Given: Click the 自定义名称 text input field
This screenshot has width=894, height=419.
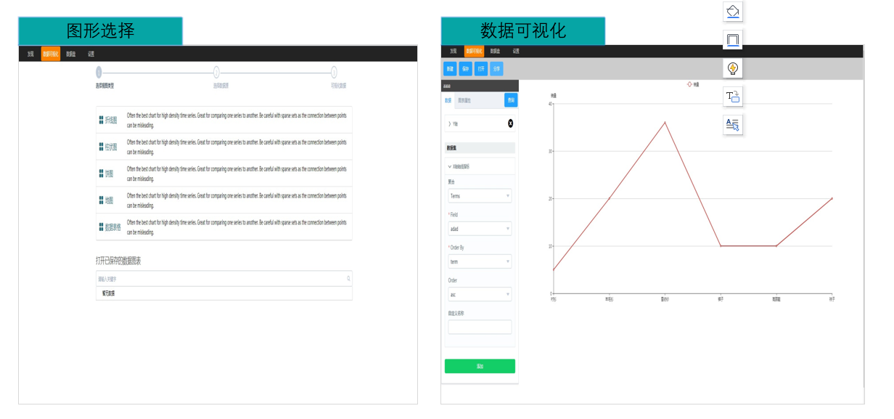Looking at the screenshot, I should pyautogui.click(x=480, y=328).
